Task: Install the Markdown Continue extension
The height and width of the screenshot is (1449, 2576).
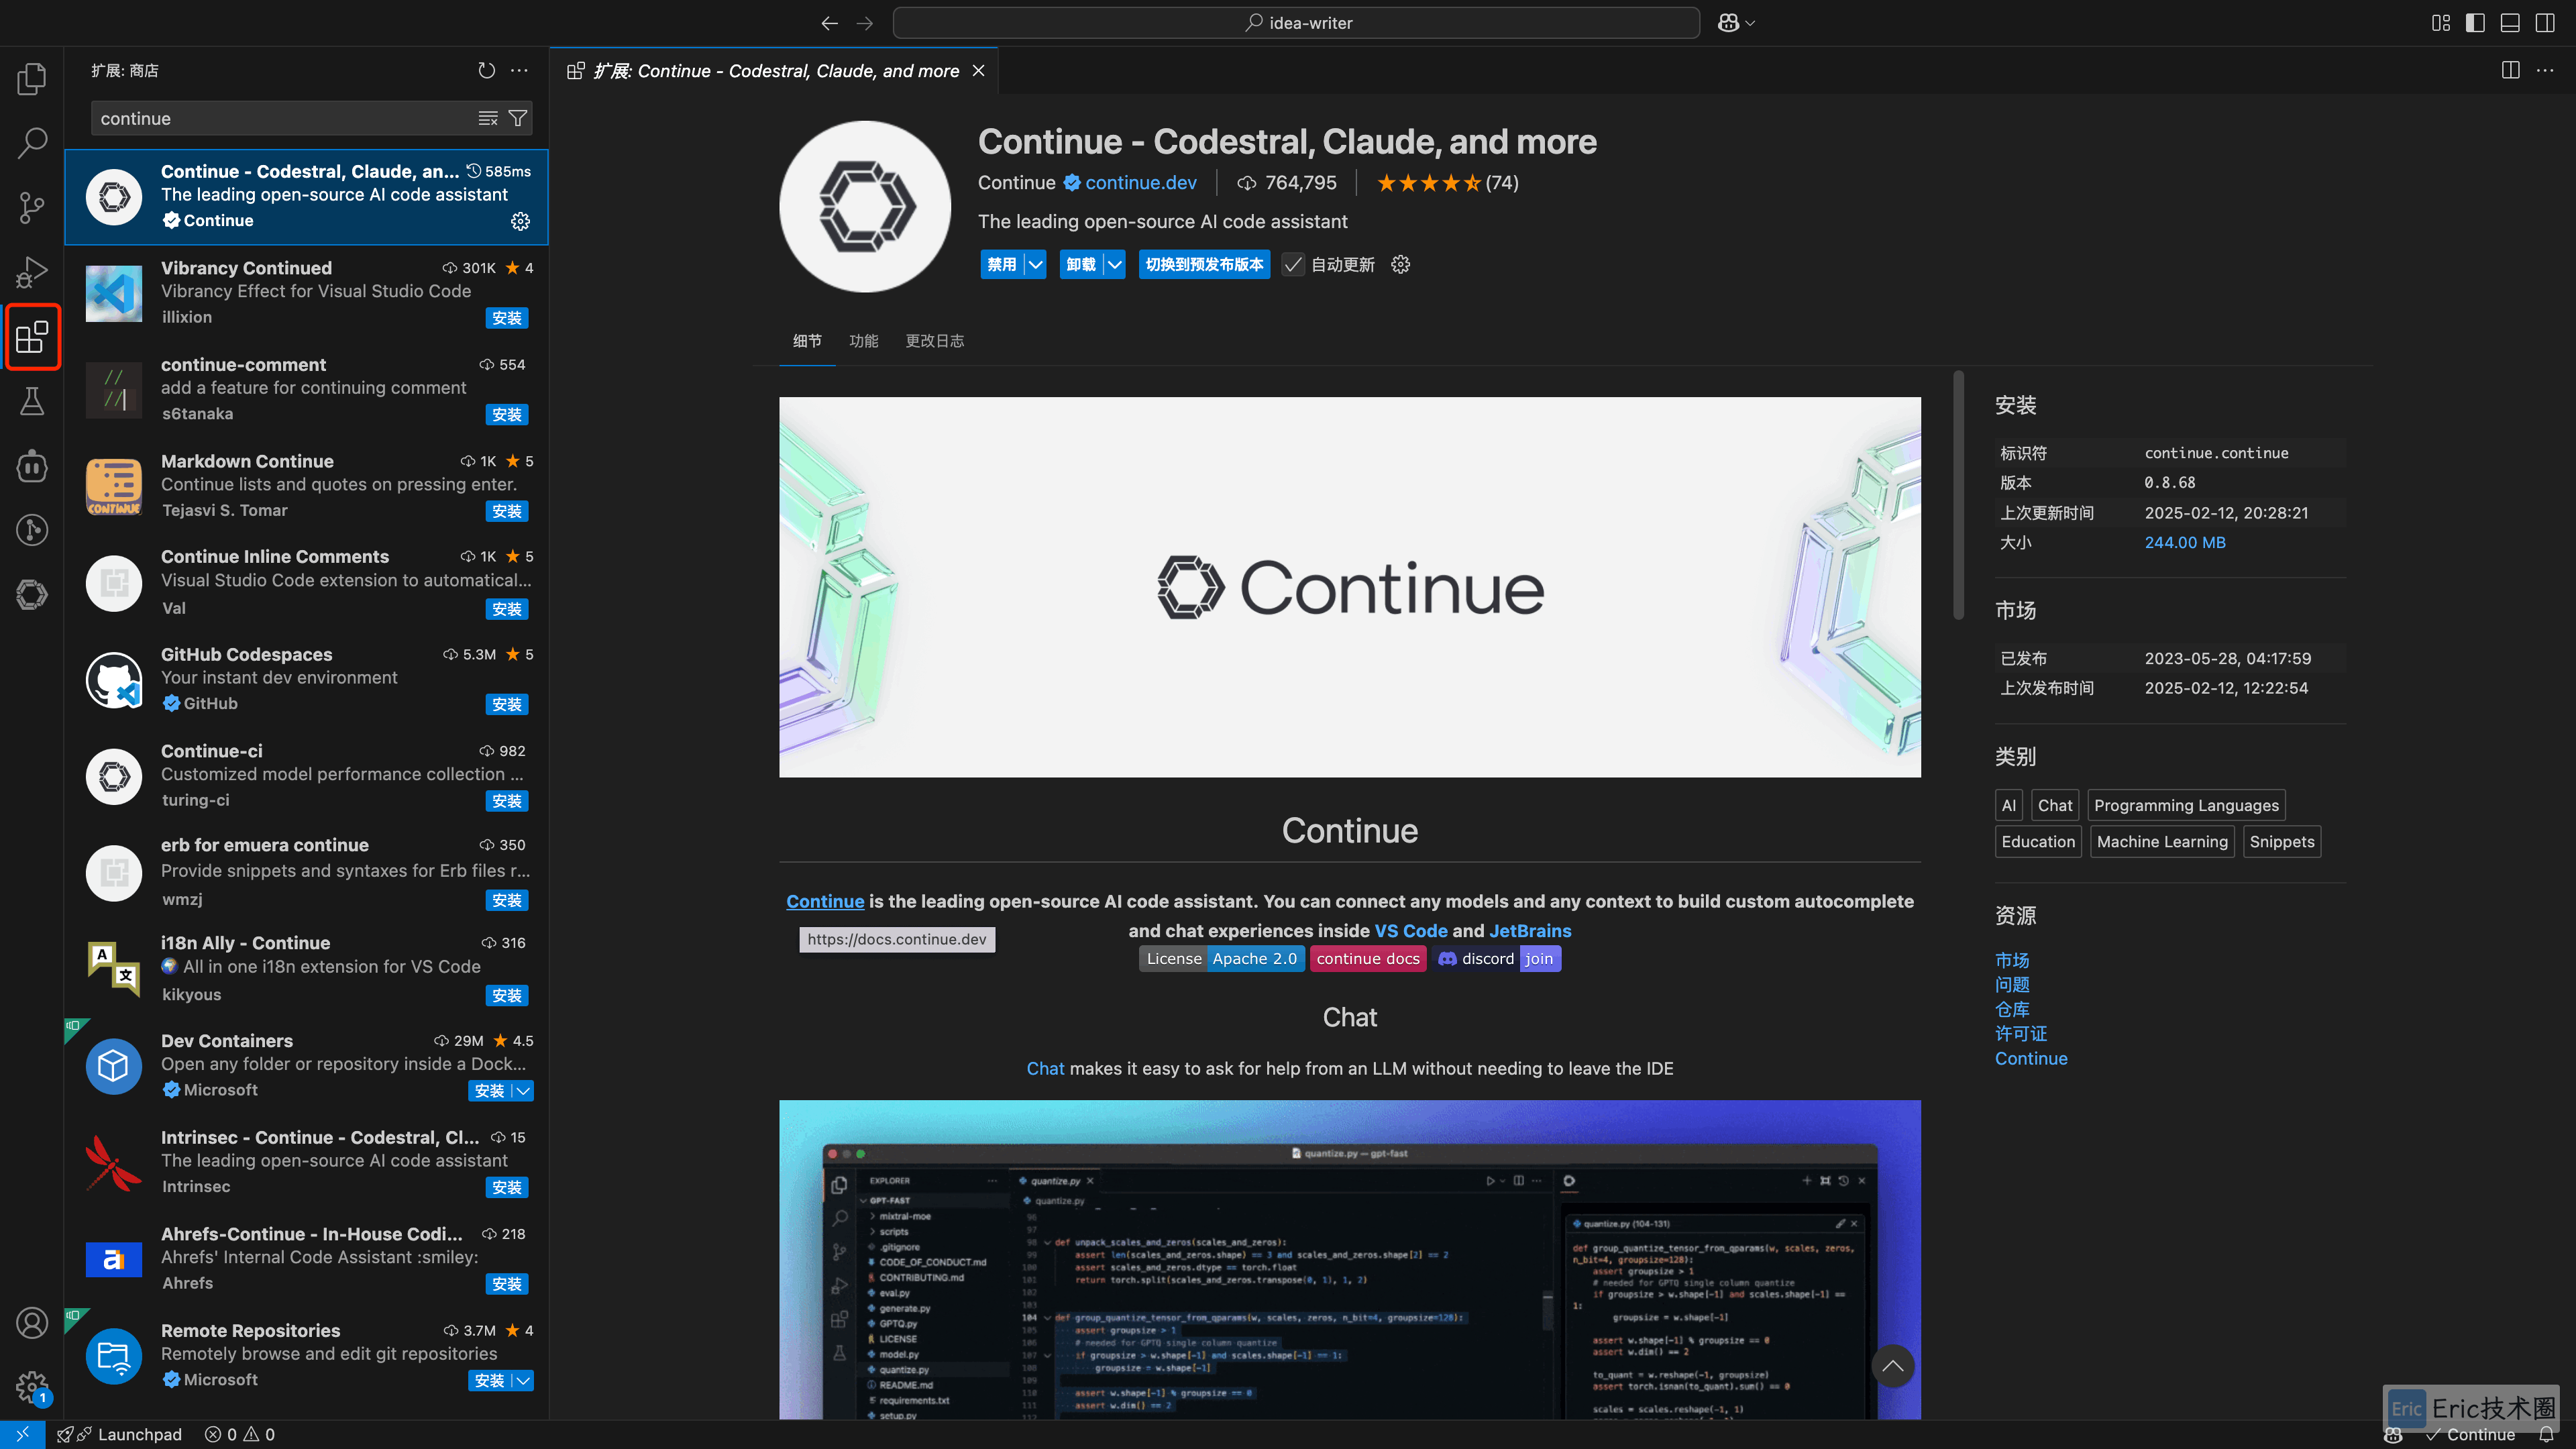Action: pyautogui.click(x=507, y=511)
